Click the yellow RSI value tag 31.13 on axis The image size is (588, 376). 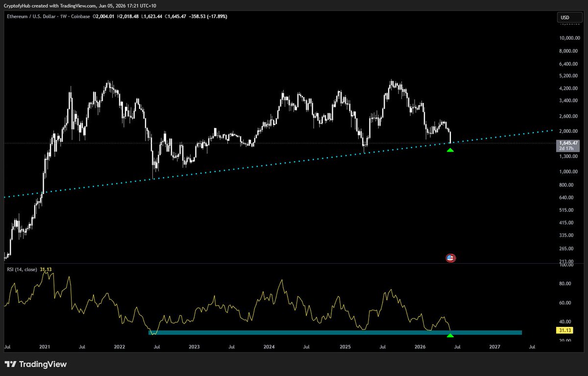coord(564,330)
